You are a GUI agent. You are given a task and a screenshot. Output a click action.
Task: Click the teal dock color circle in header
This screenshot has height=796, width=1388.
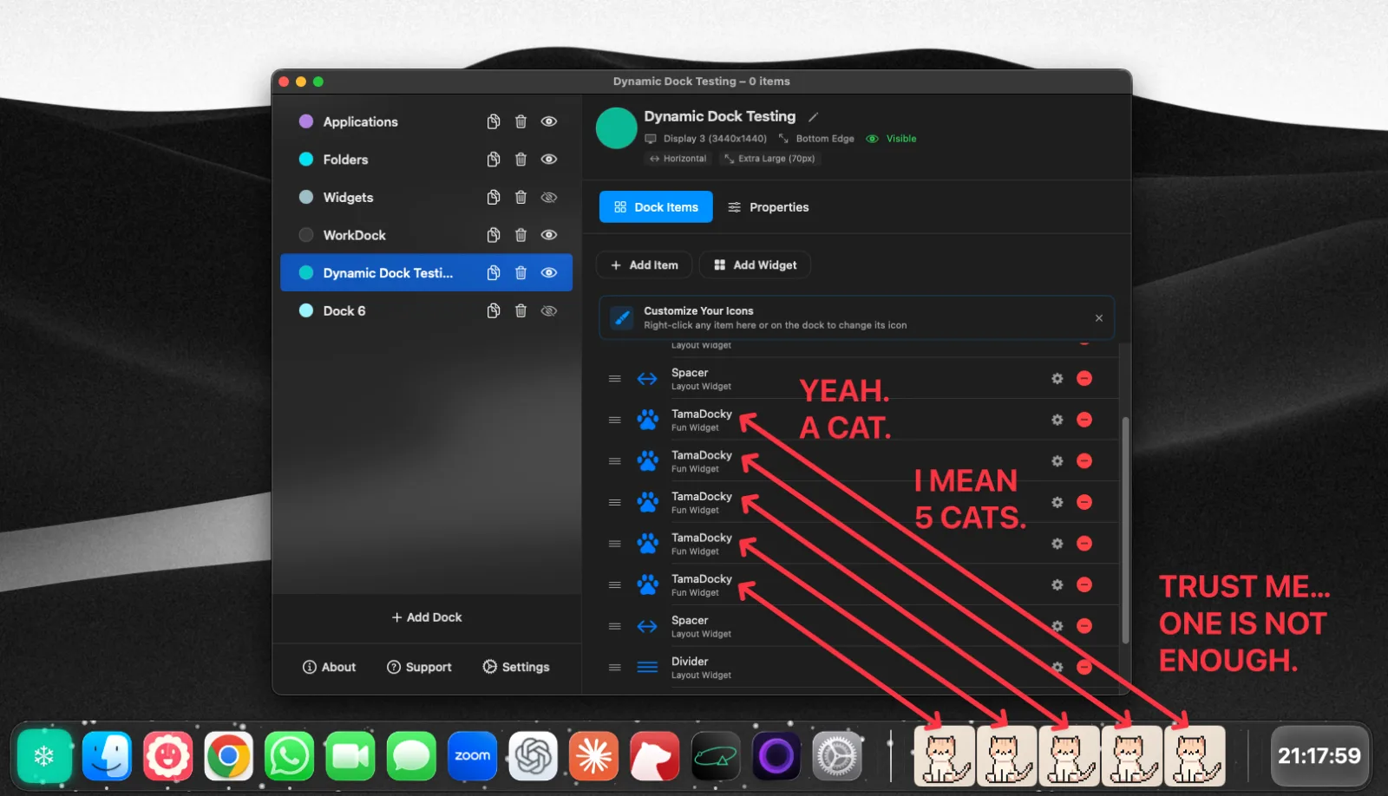click(x=617, y=128)
